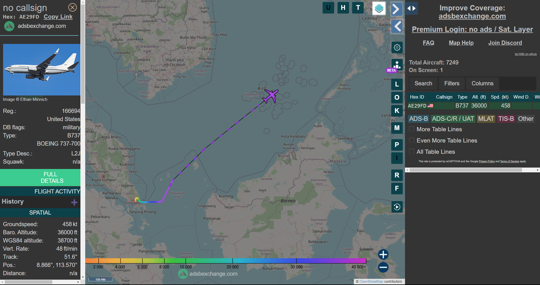Visit adsbexchange.com coverage link
Viewport: 540px width, 285px height.
(472, 16)
